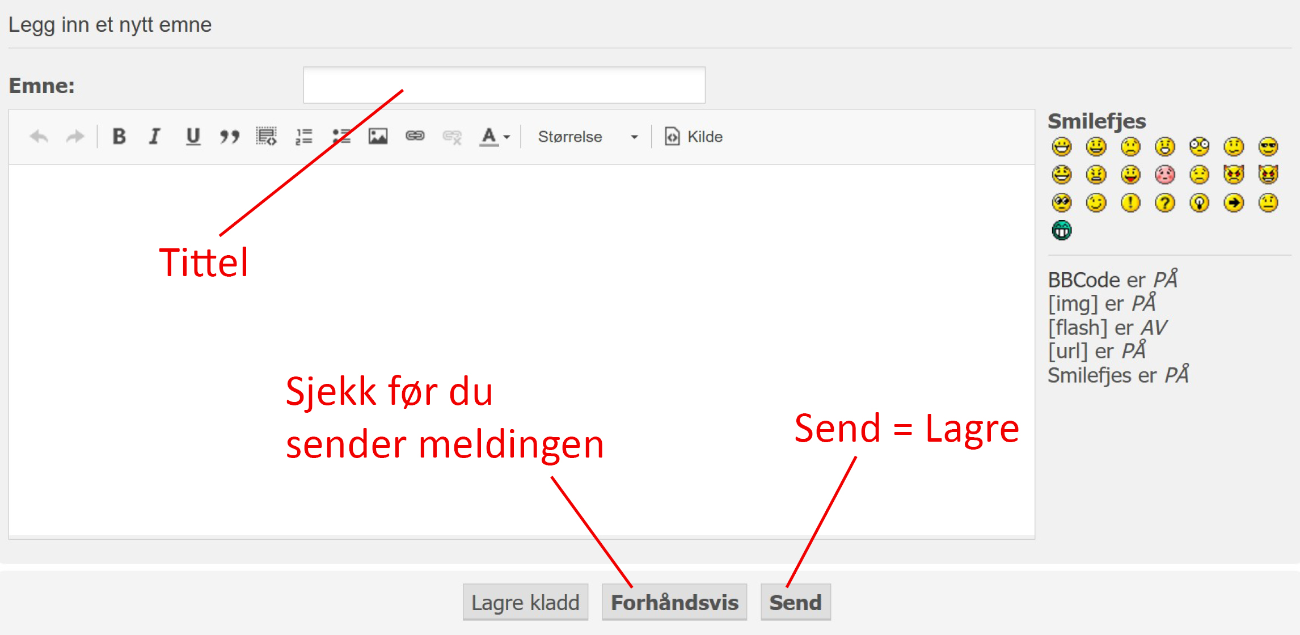Open the insert image tool
This screenshot has width=1300, height=635.
pyautogui.click(x=378, y=137)
